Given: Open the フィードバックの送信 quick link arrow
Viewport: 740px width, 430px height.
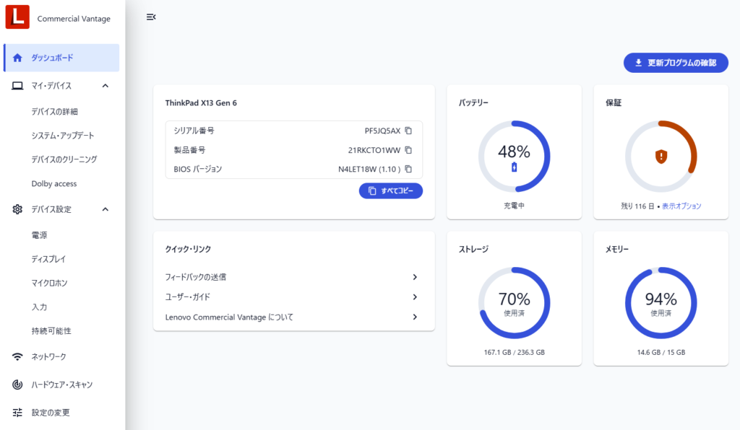Looking at the screenshot, I should [x=415, y=277].
